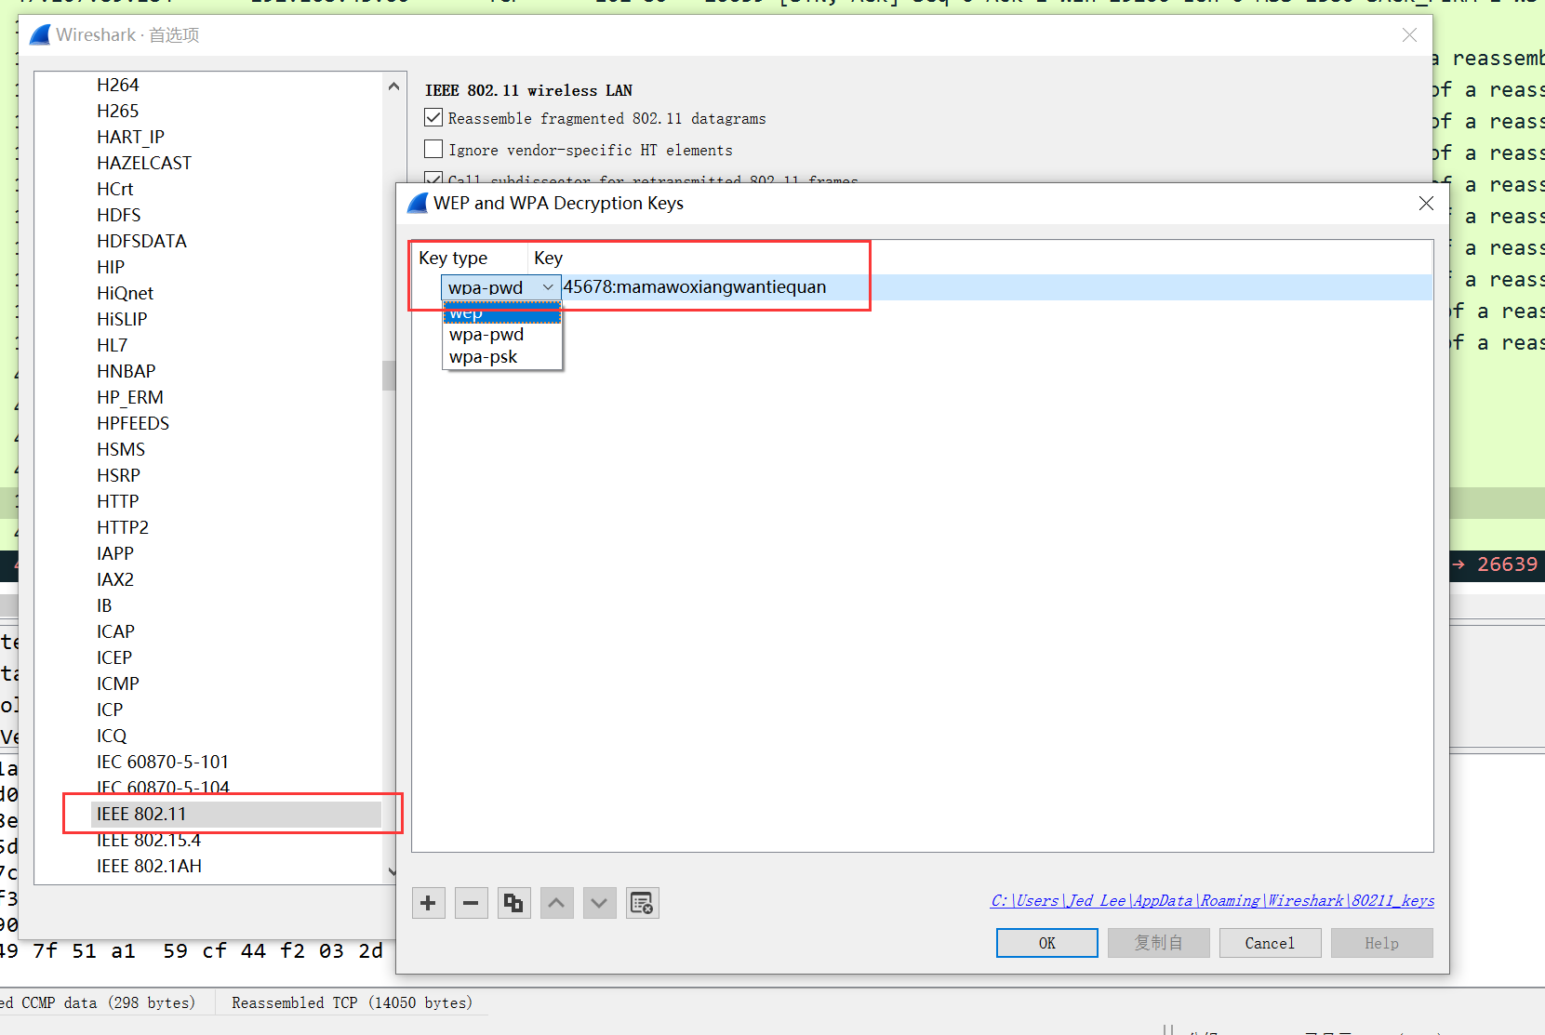Select HDFS in the protocol list

point(119,215)
